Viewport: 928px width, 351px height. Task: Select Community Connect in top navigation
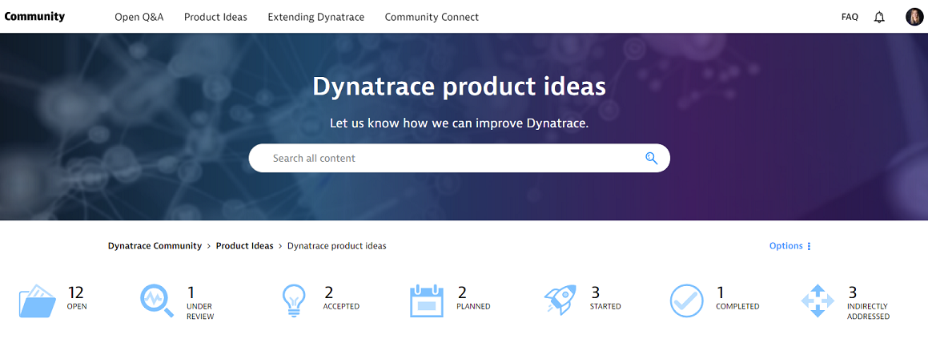[432, 17]
